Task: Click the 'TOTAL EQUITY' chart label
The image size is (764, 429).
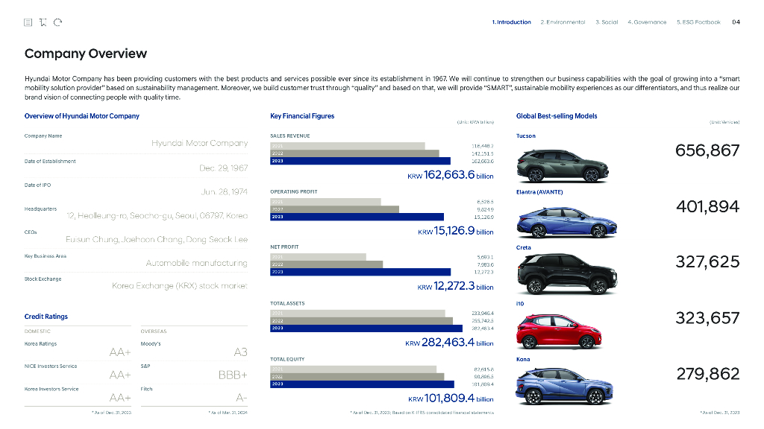Action: [287, 360]
